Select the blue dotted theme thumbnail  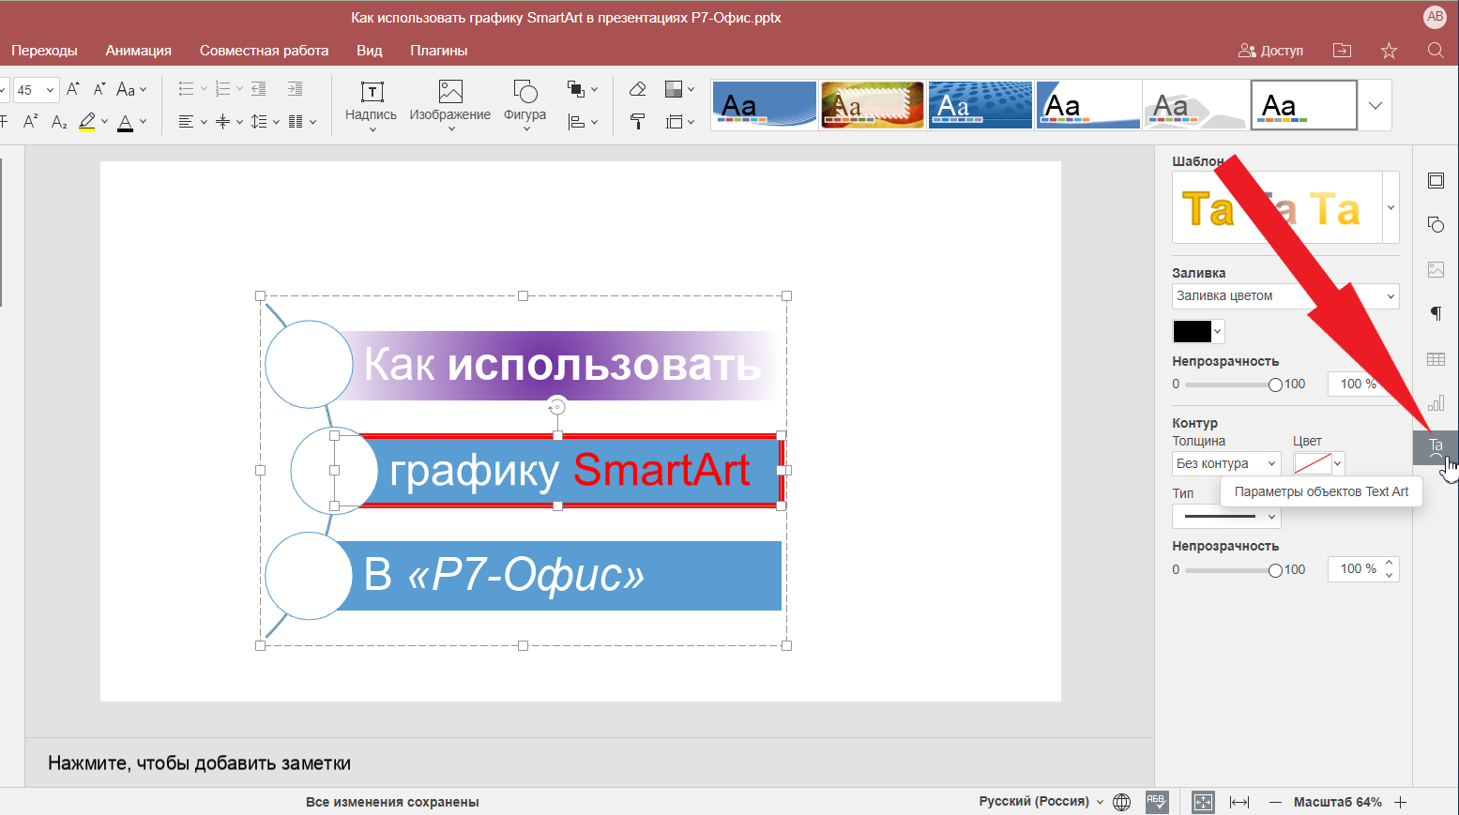point(980,104)
